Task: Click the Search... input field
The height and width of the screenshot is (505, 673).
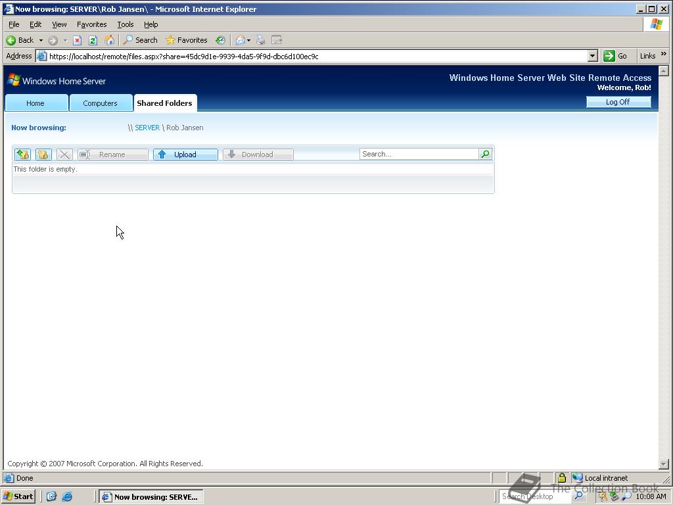Action: [419, 154]
